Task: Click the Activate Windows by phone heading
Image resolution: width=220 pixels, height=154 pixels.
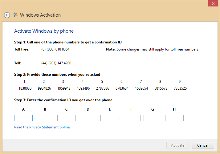Action: coord(44,31)
